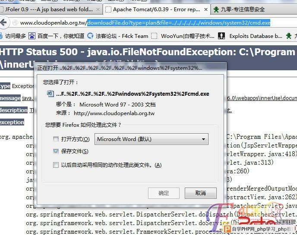Click the DispatcherServlet.doDispatch stack trace line
297x235 pixels.
coord(161,214)
